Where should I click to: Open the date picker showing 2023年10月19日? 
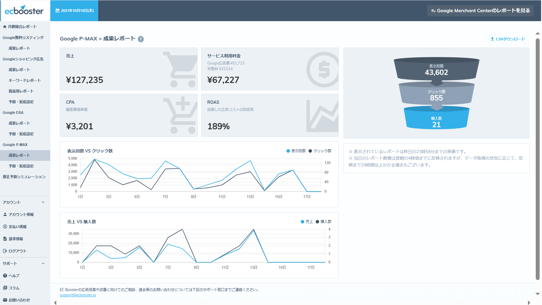pos(74,11)
